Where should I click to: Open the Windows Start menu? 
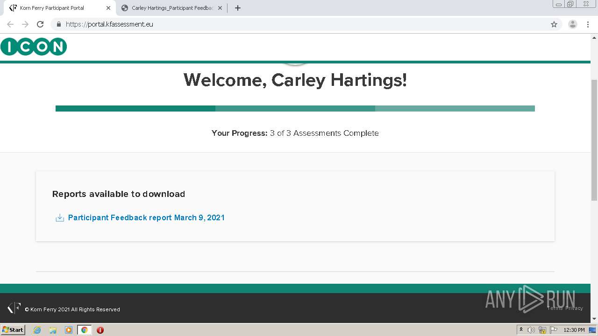13,329
